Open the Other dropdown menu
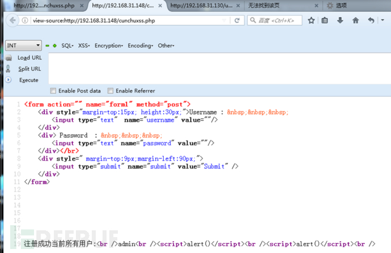391x253 pixels. tap(166, 45)
